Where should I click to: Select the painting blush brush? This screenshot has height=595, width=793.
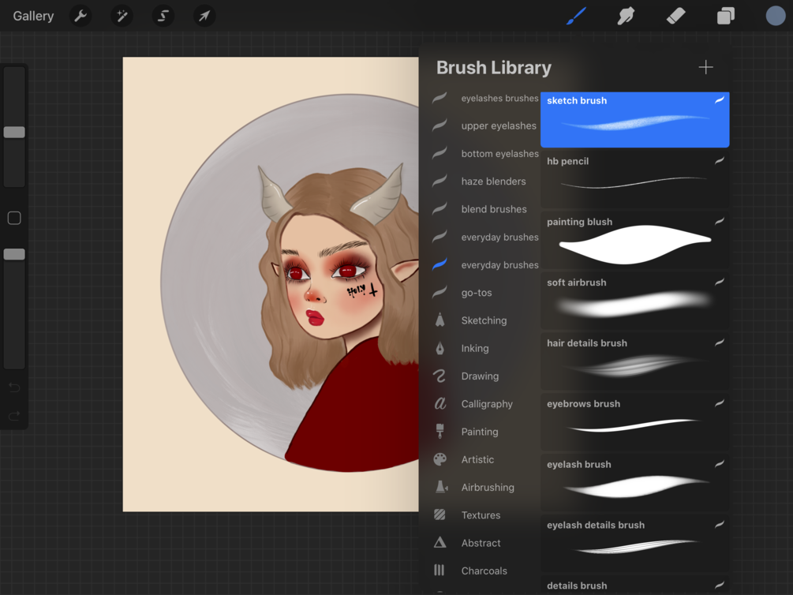634,241
